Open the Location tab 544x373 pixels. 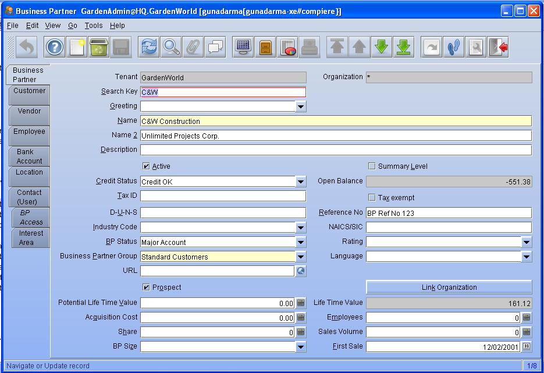pos(30,177)
